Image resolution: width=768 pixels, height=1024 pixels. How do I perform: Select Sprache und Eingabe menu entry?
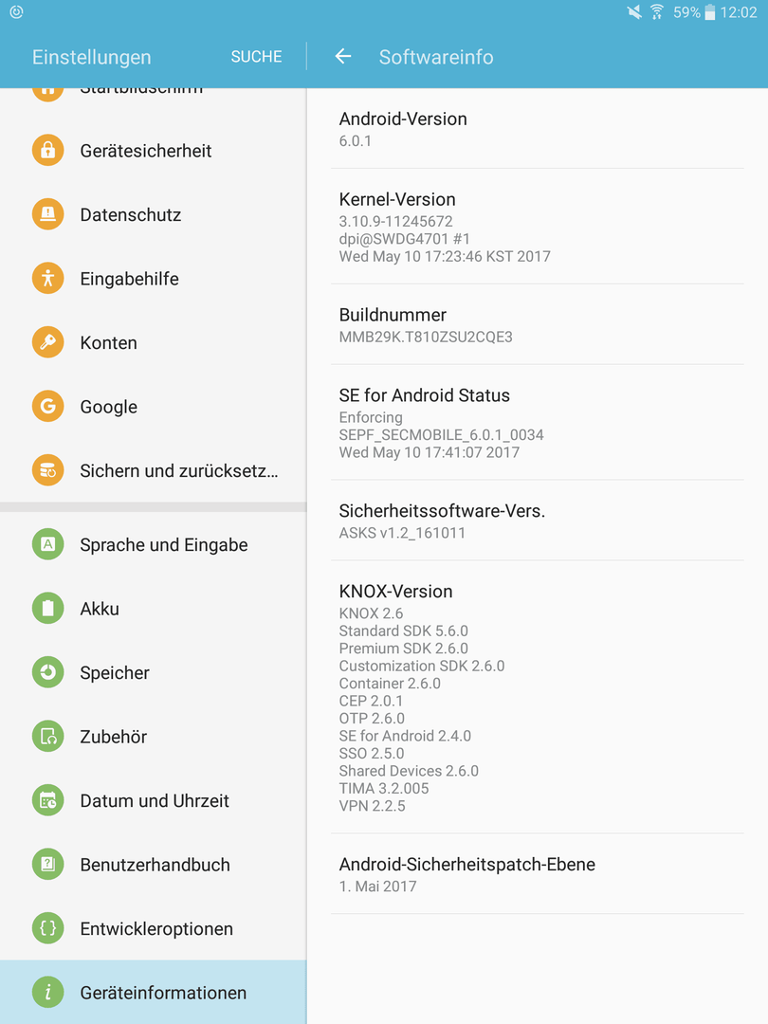click(x=153, y=544)
